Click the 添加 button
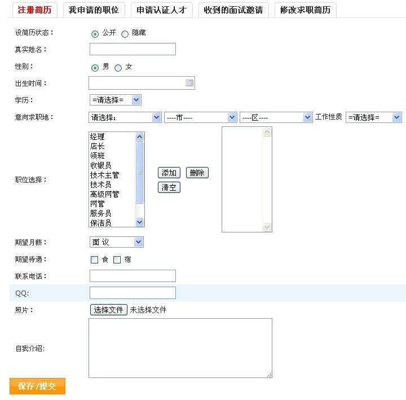This screenshot has width=406, height=400. point(169,173)
